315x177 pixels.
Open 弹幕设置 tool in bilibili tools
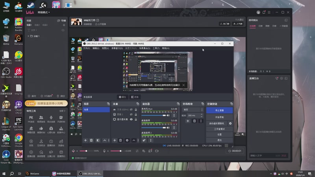[x=31, y=130]
